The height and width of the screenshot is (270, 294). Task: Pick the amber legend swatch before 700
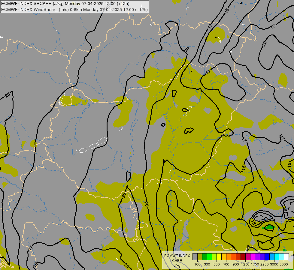tap(224, 257)
